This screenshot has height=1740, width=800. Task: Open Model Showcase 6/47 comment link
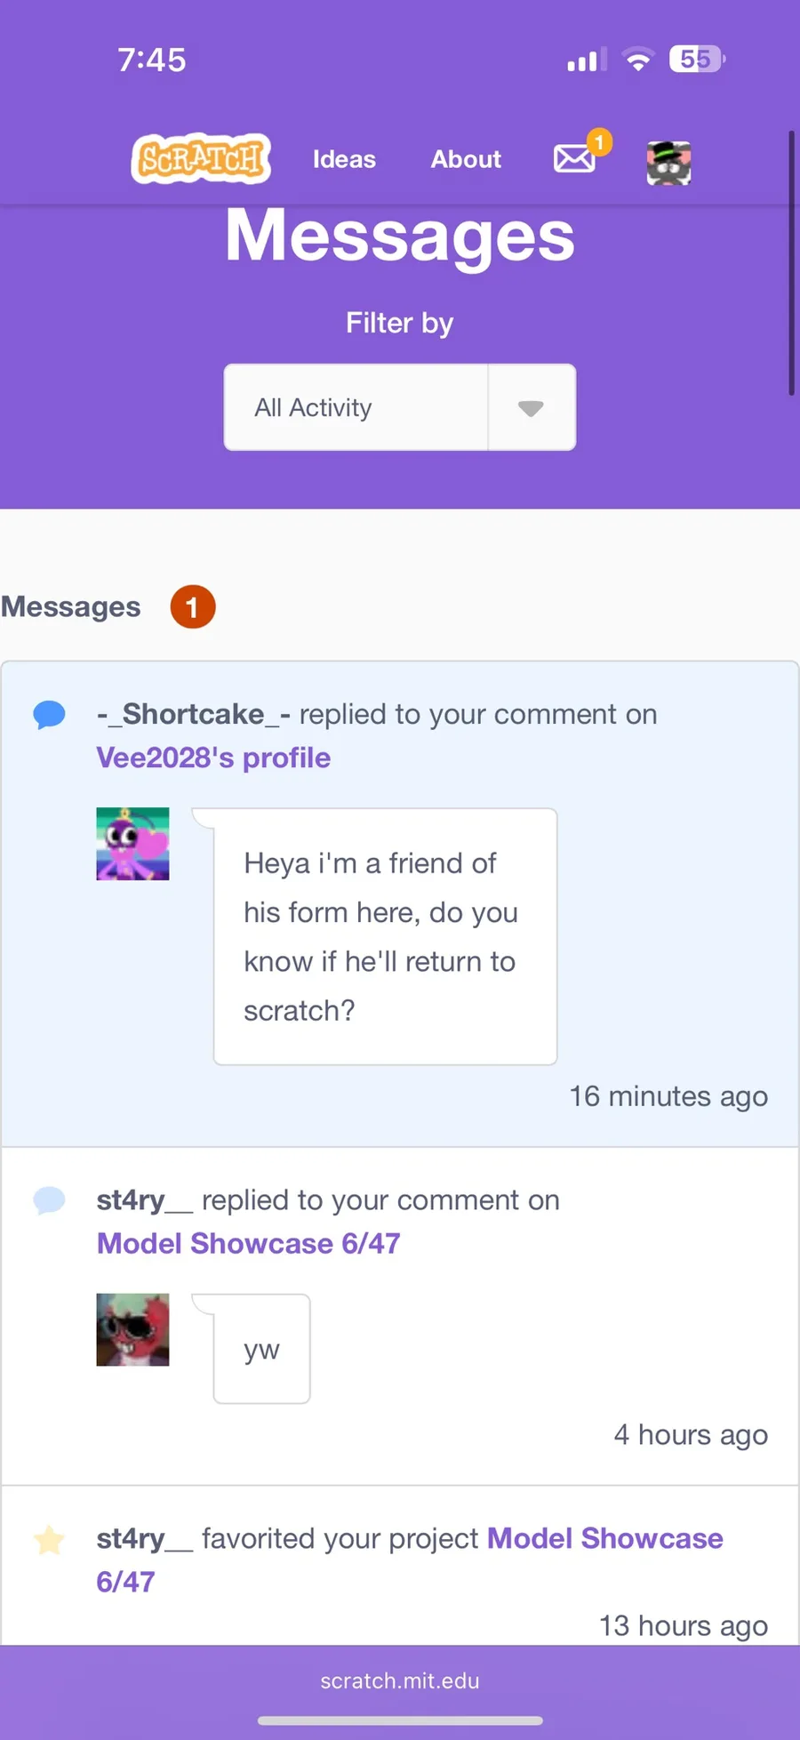point(249,1243)
